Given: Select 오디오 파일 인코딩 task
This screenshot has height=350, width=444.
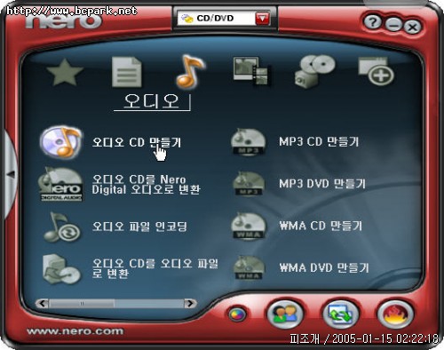Looking at the screenshot, I should (x=139, y=227).
